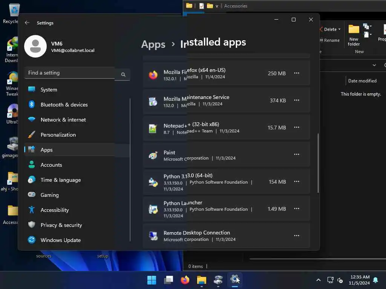
Task: Click the installed apps list scrollbar
Action: (x=318, y=163)
